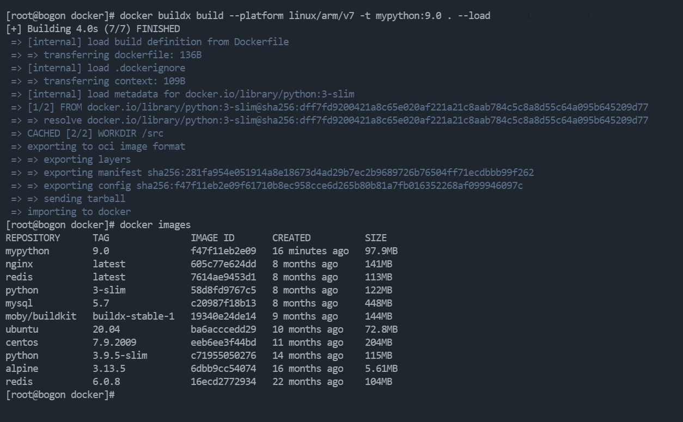Viewport: 683px width, 422px height.
Task: Click the exporting manifest sha256 line
Action: click(x=272, y=173)
